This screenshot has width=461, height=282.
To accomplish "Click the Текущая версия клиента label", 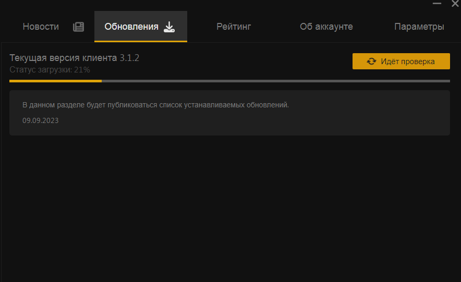I will [63, 58].
